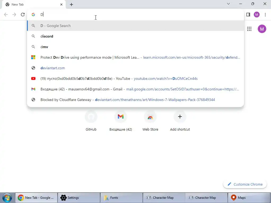Switch to Maps in the taskbar
The width and height of the screenshot is (271, 203).
(x=249, y=198)
